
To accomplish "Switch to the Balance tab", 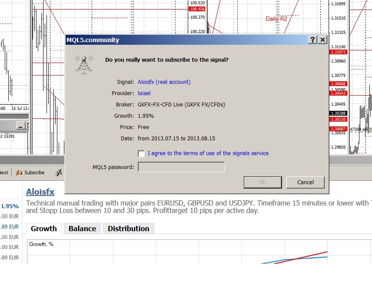I will pos(82,229).
